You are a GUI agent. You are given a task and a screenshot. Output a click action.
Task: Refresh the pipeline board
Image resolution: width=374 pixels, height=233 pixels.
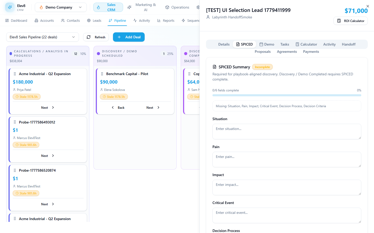pos(96,37)
